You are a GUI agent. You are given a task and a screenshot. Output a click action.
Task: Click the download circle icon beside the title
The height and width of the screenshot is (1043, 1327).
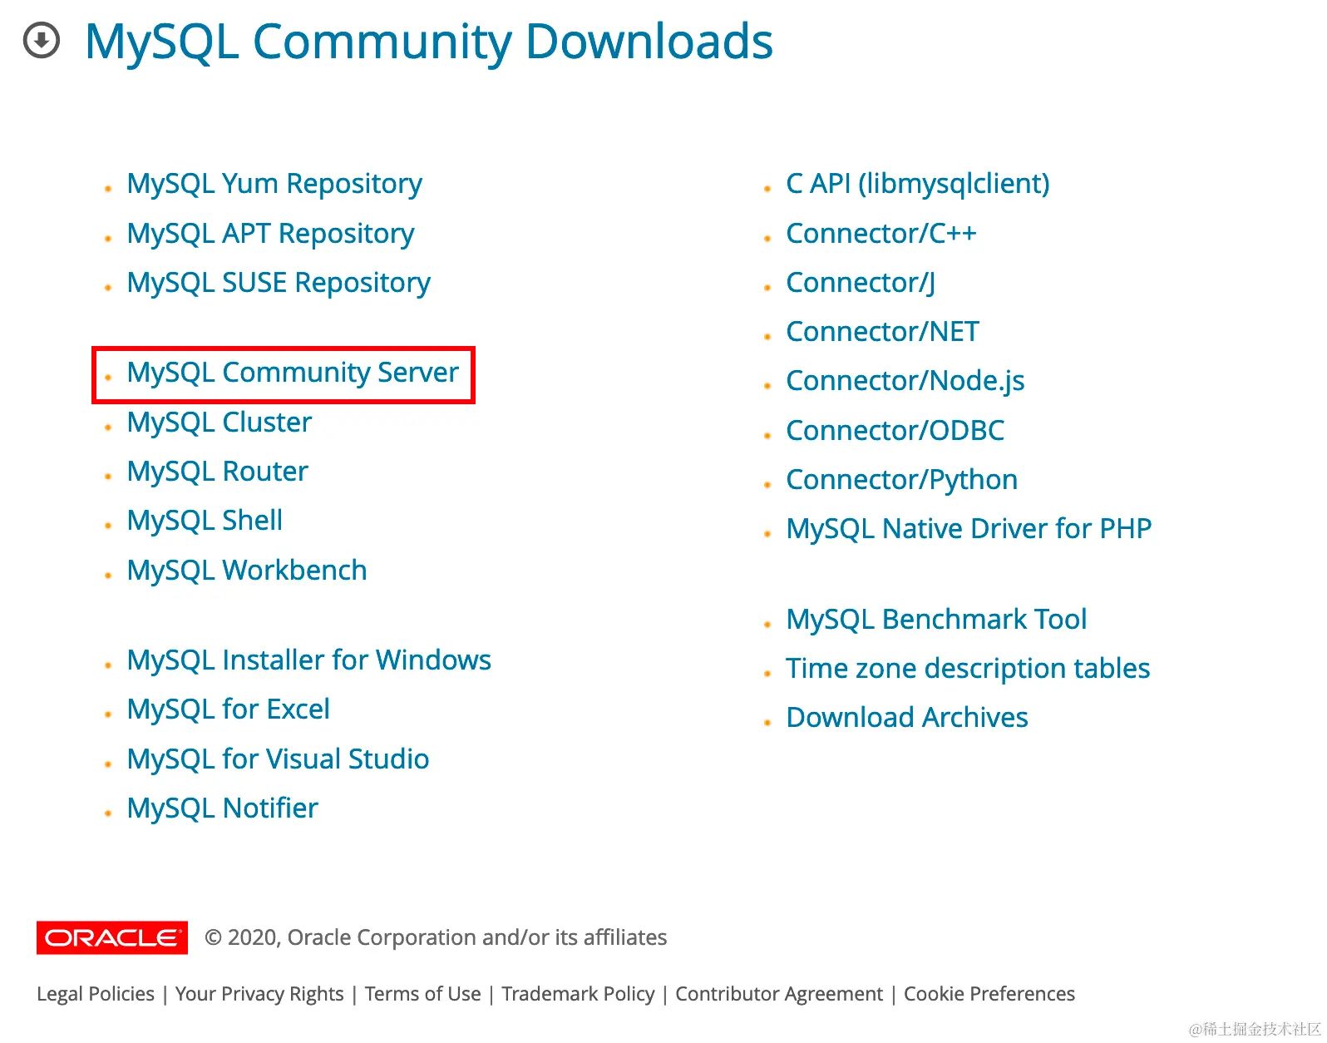[x=42, y=40]
